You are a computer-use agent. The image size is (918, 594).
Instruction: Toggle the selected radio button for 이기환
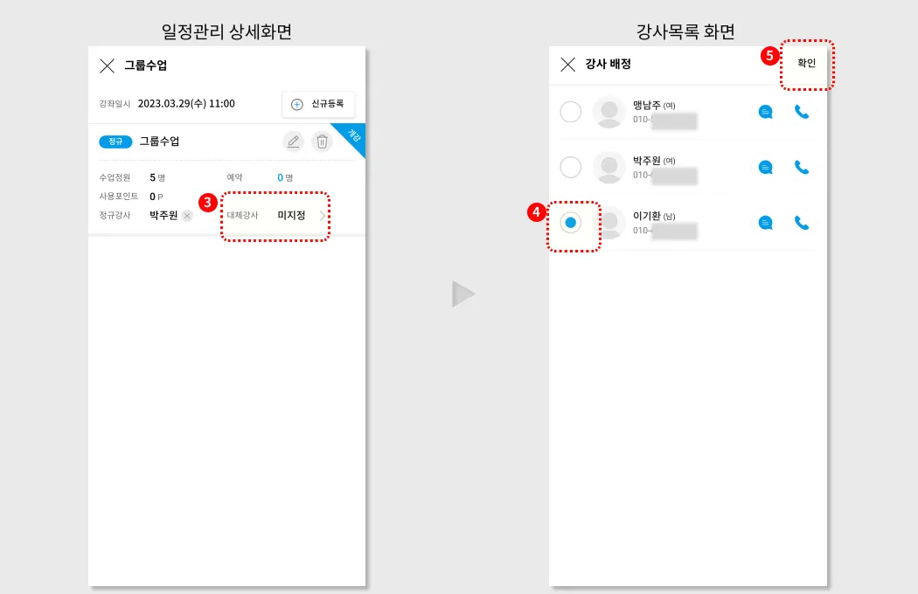570,223
